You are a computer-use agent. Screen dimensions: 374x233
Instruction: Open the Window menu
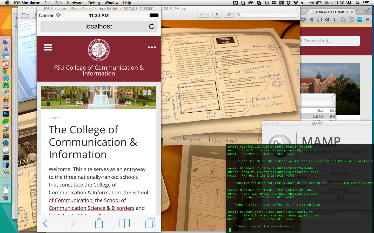tap(111, 3)
